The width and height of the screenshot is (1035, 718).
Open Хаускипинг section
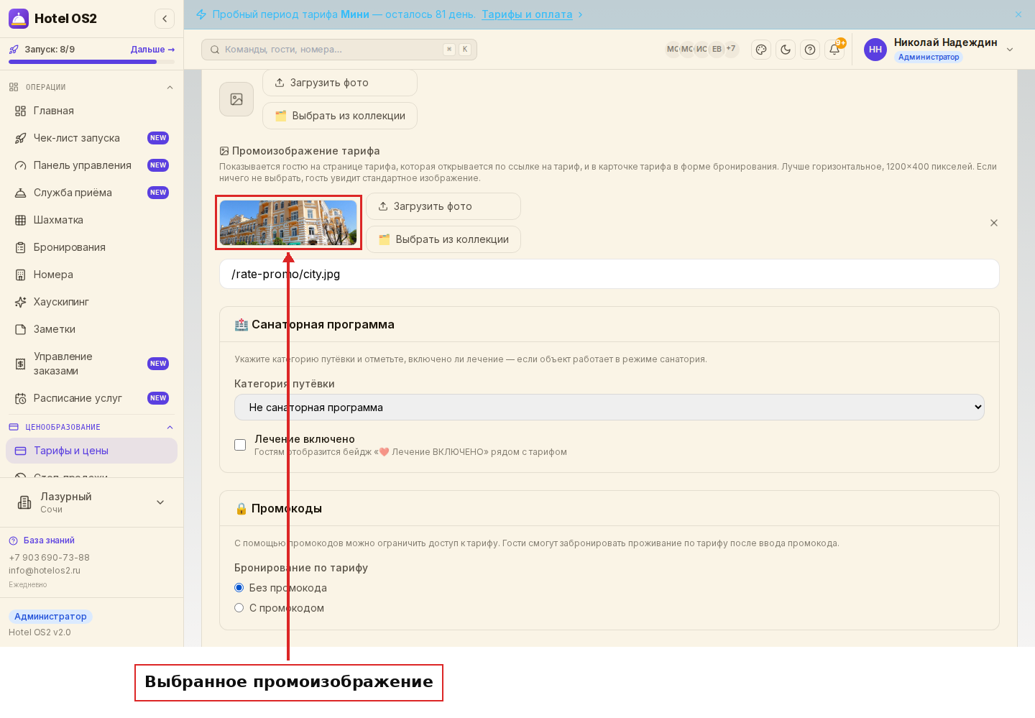point(91,302)
